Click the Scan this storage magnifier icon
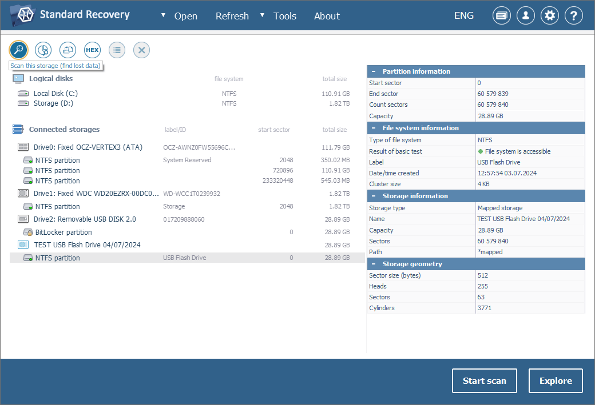Viewport: 595px width, 405px height. [x=18, y=50]
